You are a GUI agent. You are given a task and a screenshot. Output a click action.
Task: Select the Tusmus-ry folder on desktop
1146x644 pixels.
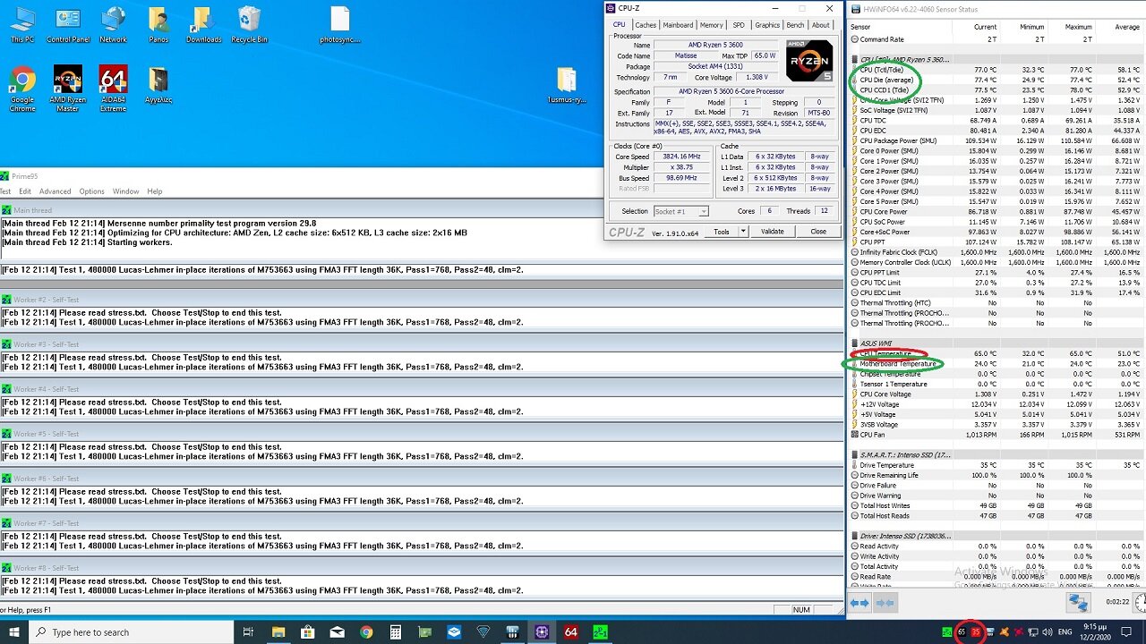(566, 86)
